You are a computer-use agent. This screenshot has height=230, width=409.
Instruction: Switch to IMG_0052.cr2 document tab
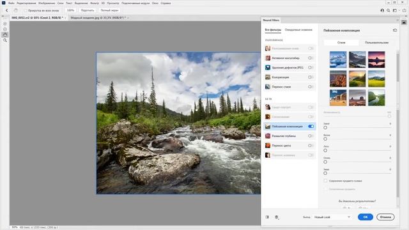pyautogui.click(x=37, y=18)
